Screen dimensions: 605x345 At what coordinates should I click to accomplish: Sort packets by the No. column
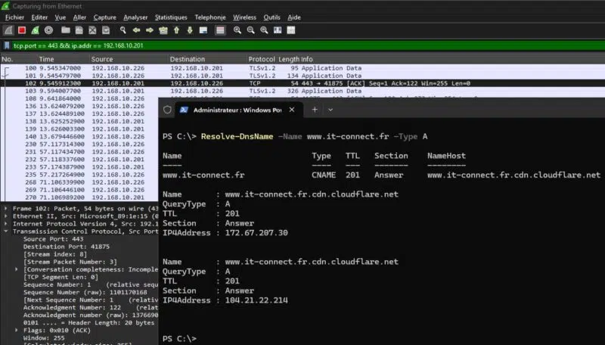18,59
